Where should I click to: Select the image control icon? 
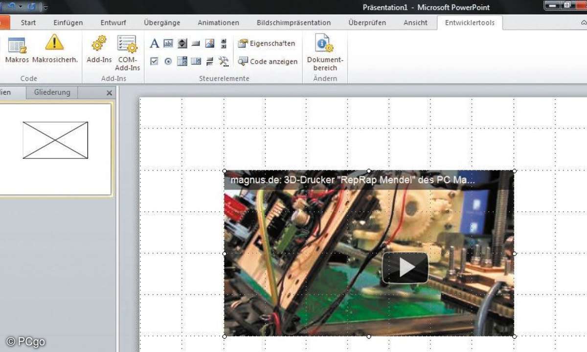click(x=210, y=44)
